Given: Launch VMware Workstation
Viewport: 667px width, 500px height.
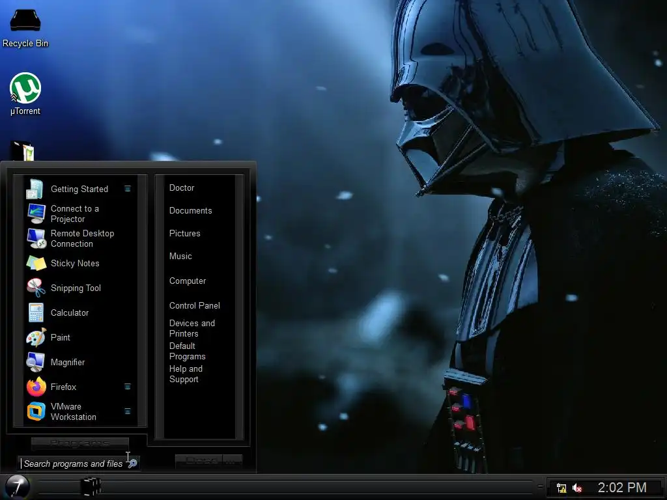Looking at the screenshot, I should (79, 411).
